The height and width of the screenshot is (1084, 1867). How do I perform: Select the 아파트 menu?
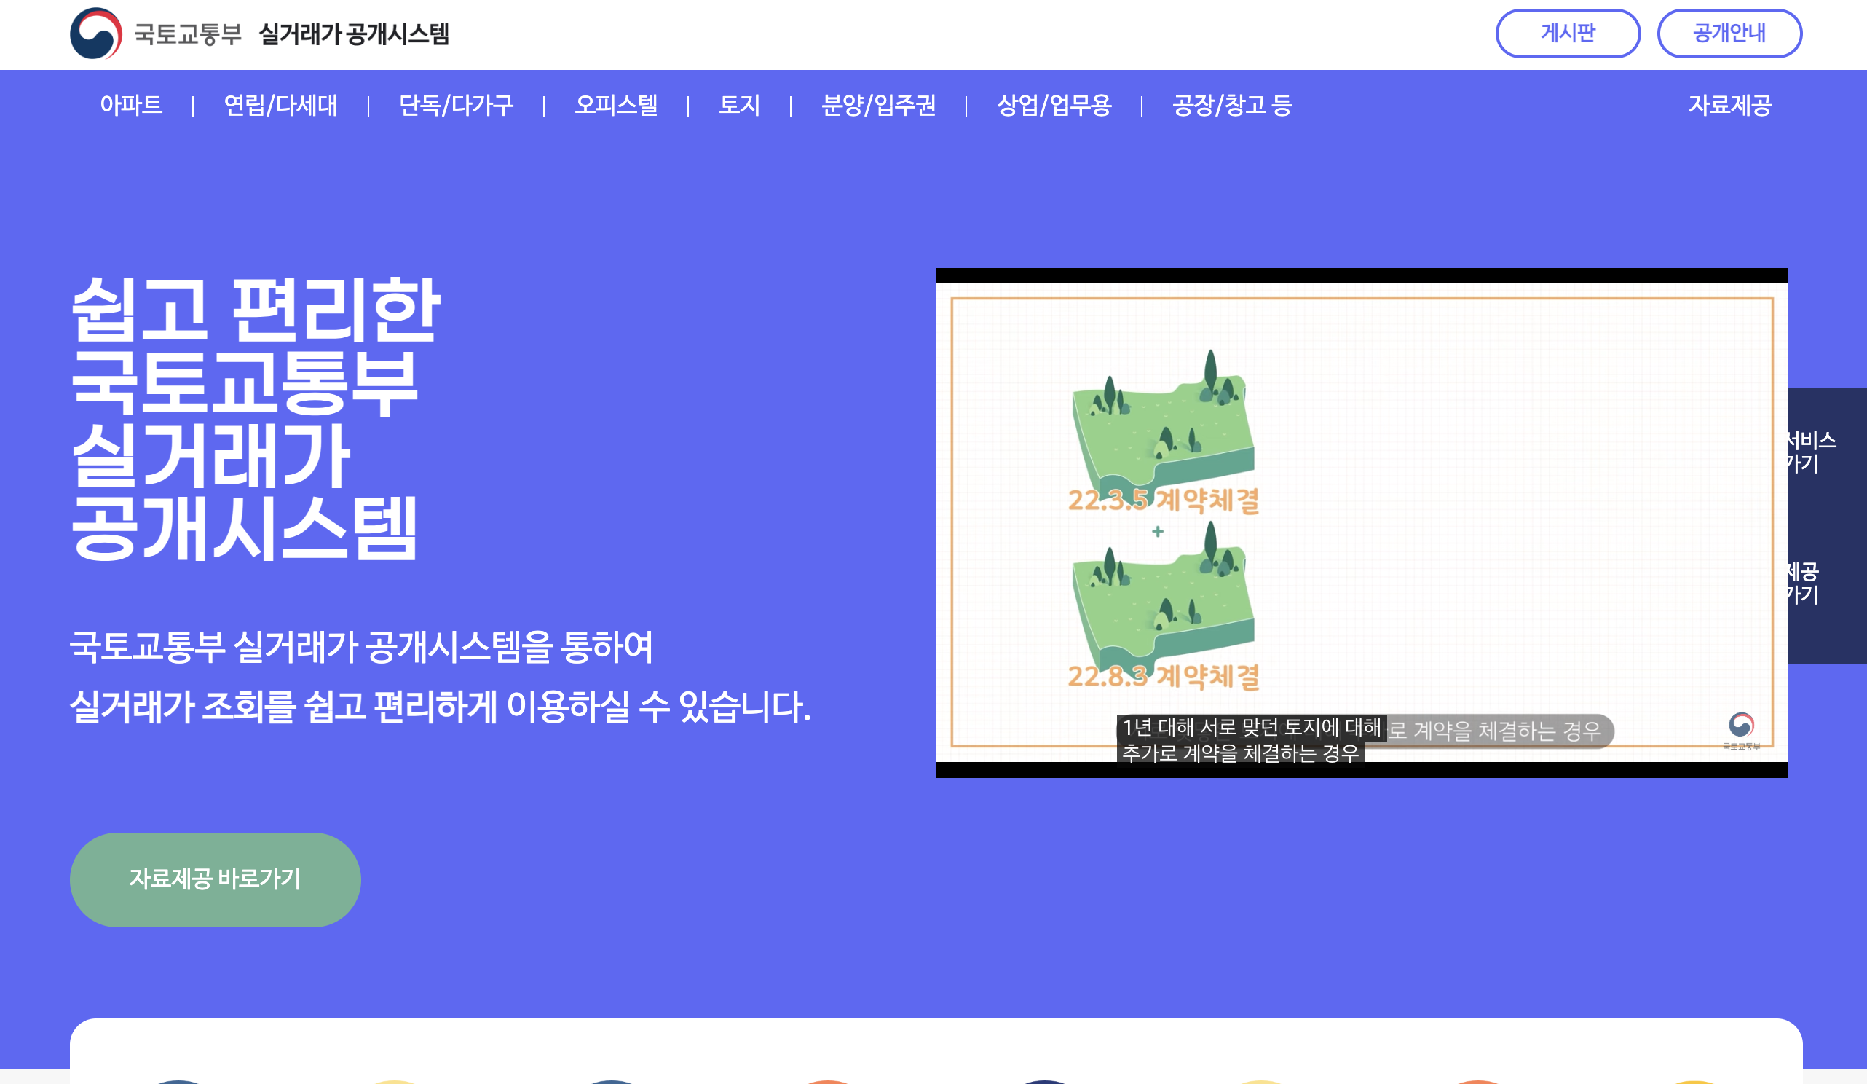click(x=131, y=106)
